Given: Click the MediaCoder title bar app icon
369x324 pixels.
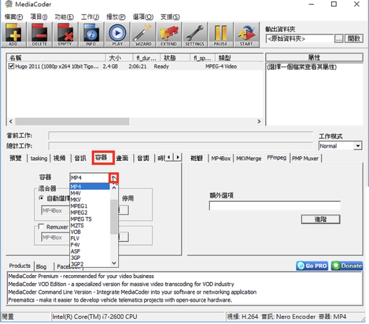Looking at the screenshot, I should (x=9, y=4).
